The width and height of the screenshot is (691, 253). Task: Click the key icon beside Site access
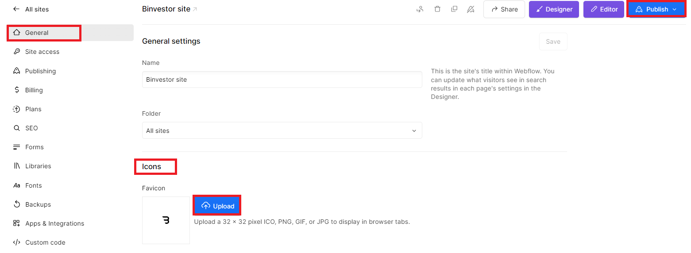pos(17,52)
